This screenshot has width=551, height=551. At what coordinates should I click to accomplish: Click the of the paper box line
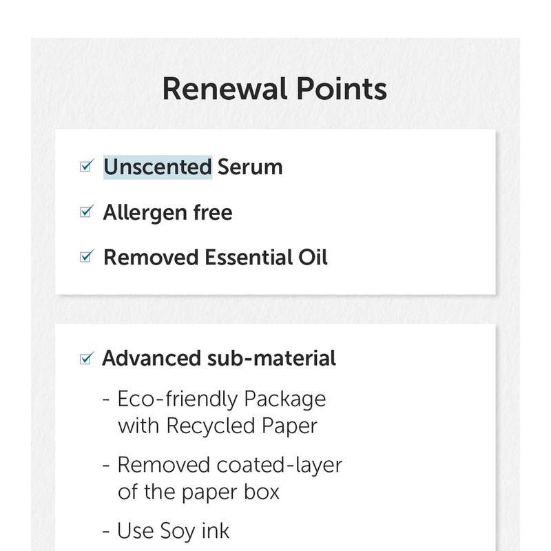coord(198,492)
